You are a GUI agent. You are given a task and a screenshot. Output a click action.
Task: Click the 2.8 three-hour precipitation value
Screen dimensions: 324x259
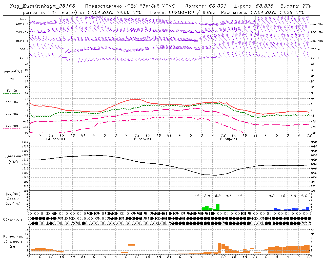coord(207,196)
